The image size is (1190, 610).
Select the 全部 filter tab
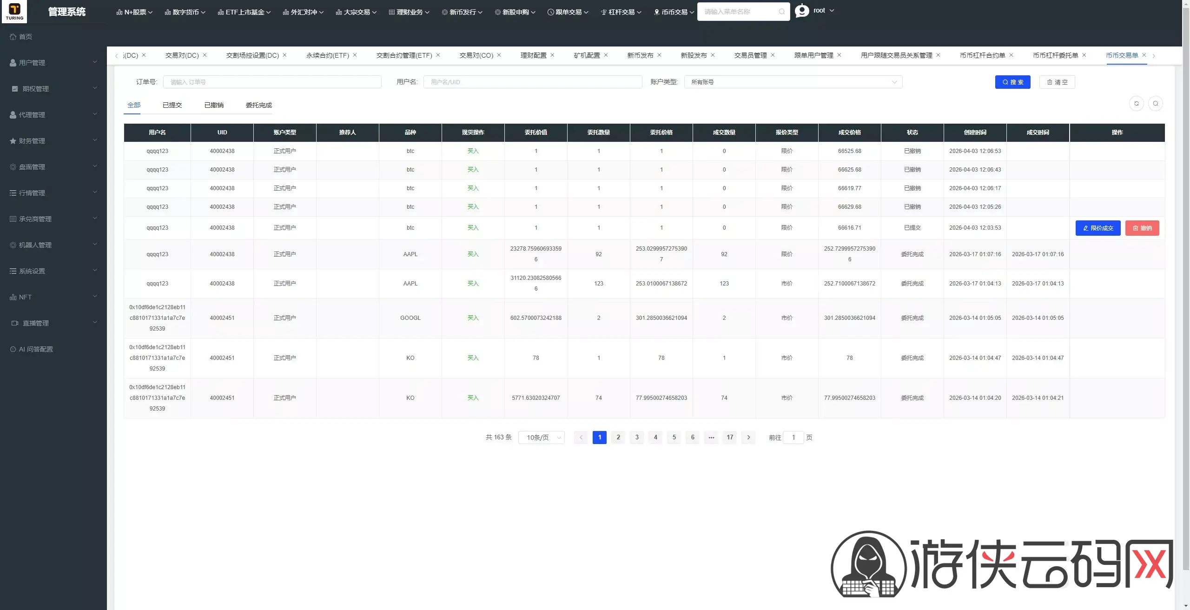click(x=134, y=105)
